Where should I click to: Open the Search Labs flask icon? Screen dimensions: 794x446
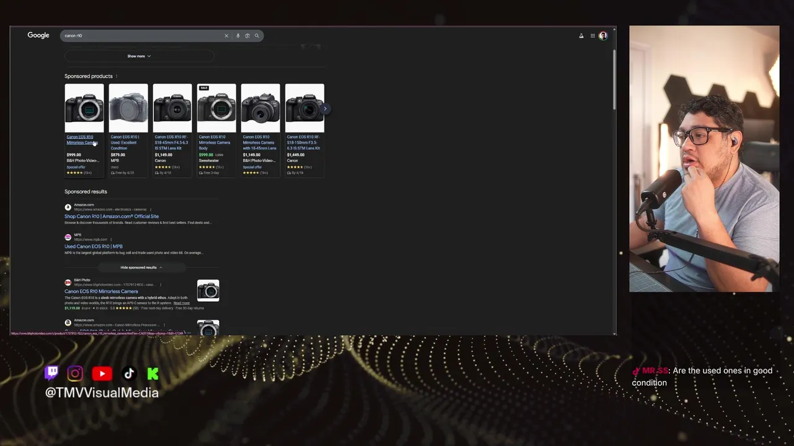(581, 36)
